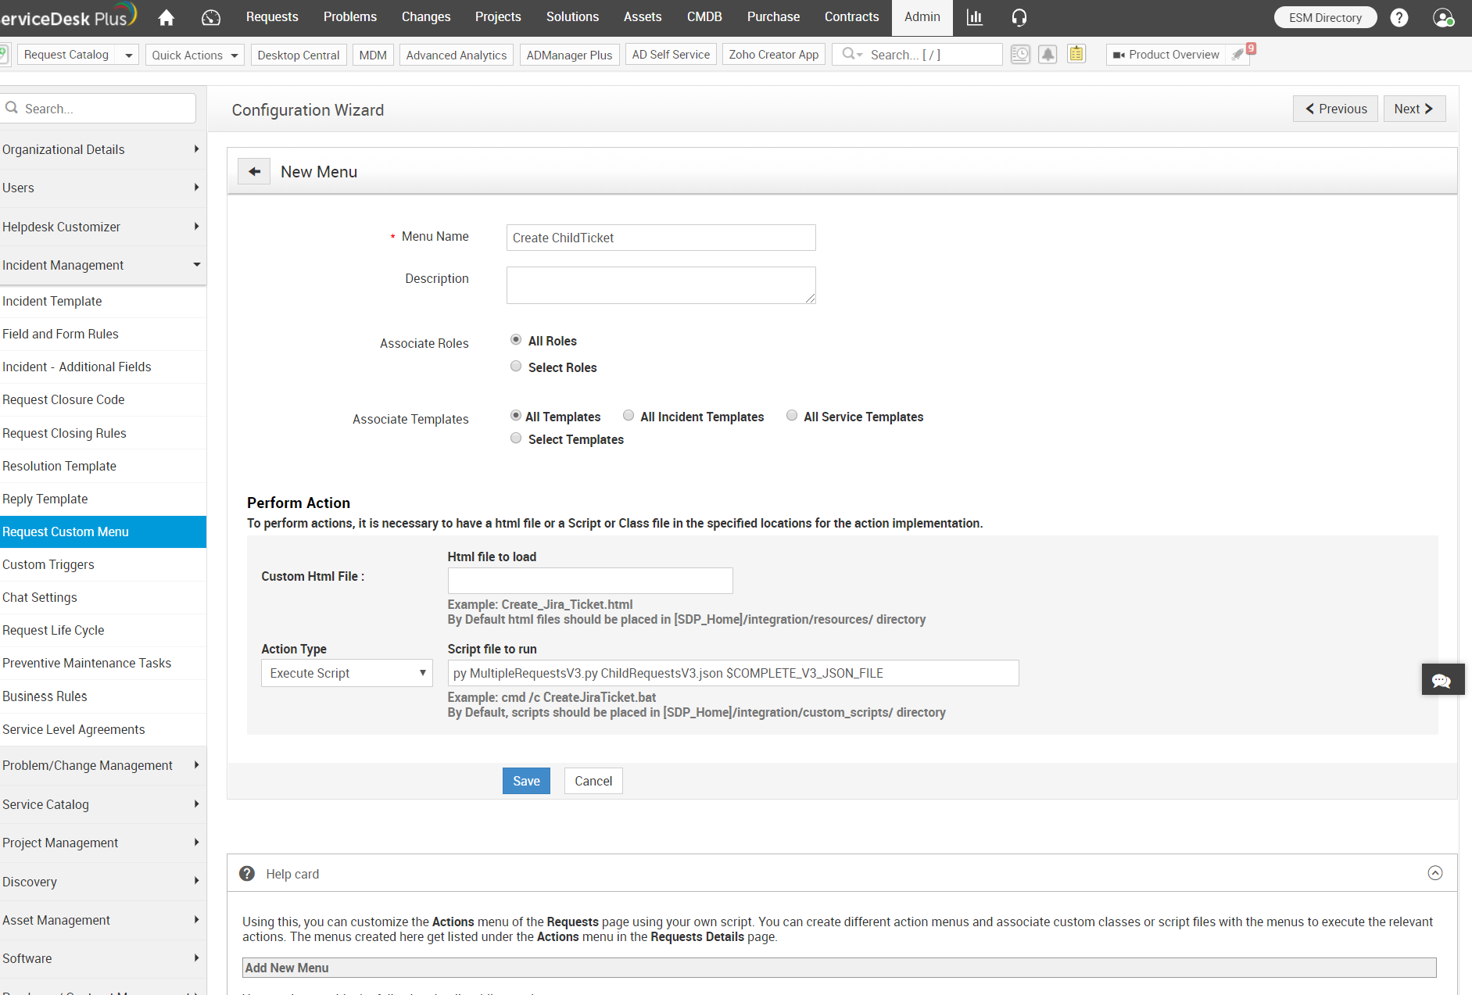Switch to the Changes tab

(x=426, y=17)
